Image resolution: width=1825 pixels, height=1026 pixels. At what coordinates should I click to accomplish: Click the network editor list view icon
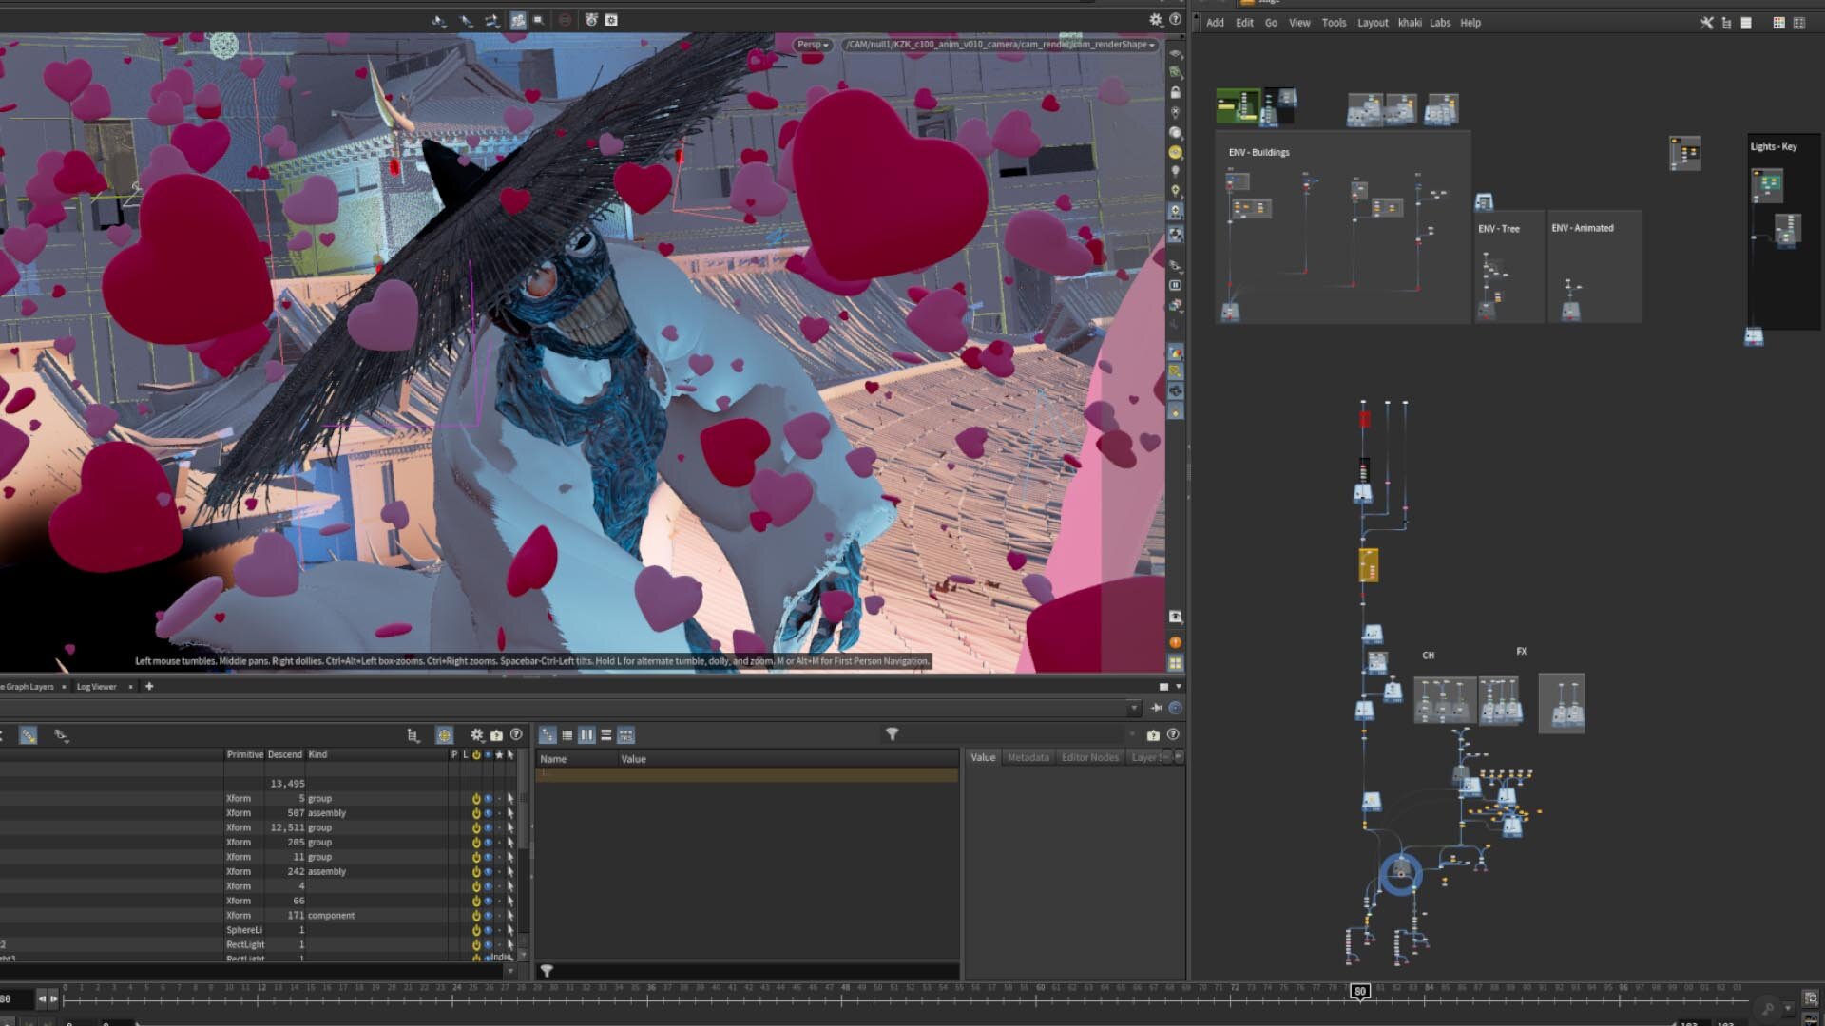point(1746,23)
